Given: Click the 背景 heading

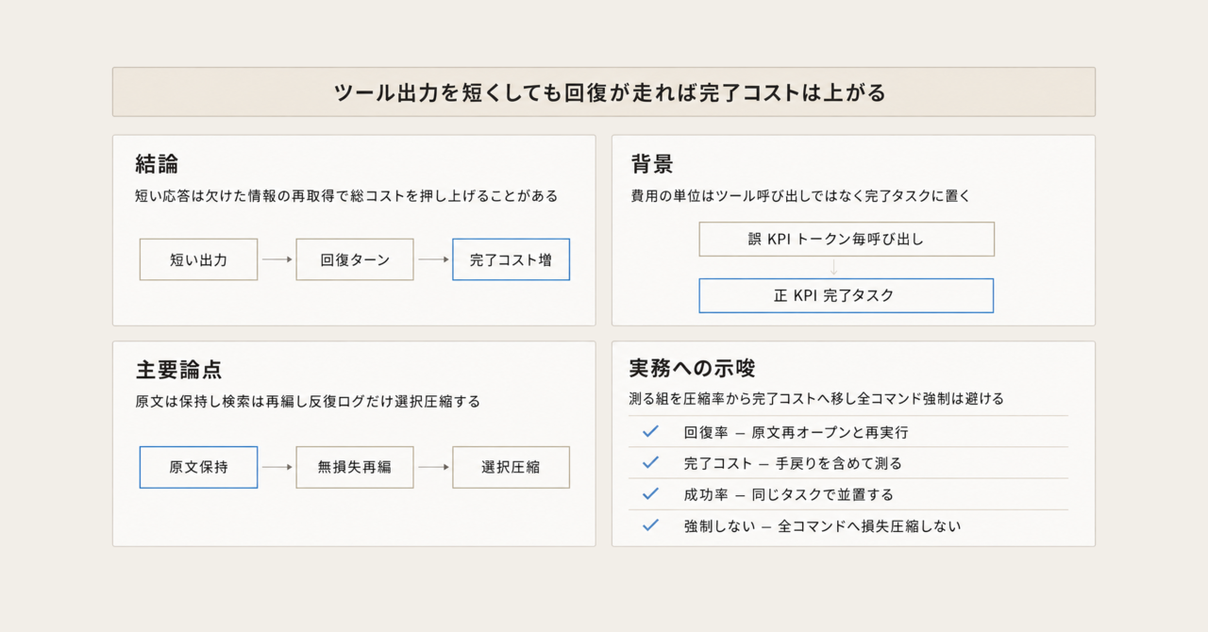Looking at the screenshot, I should click(652, 164).
